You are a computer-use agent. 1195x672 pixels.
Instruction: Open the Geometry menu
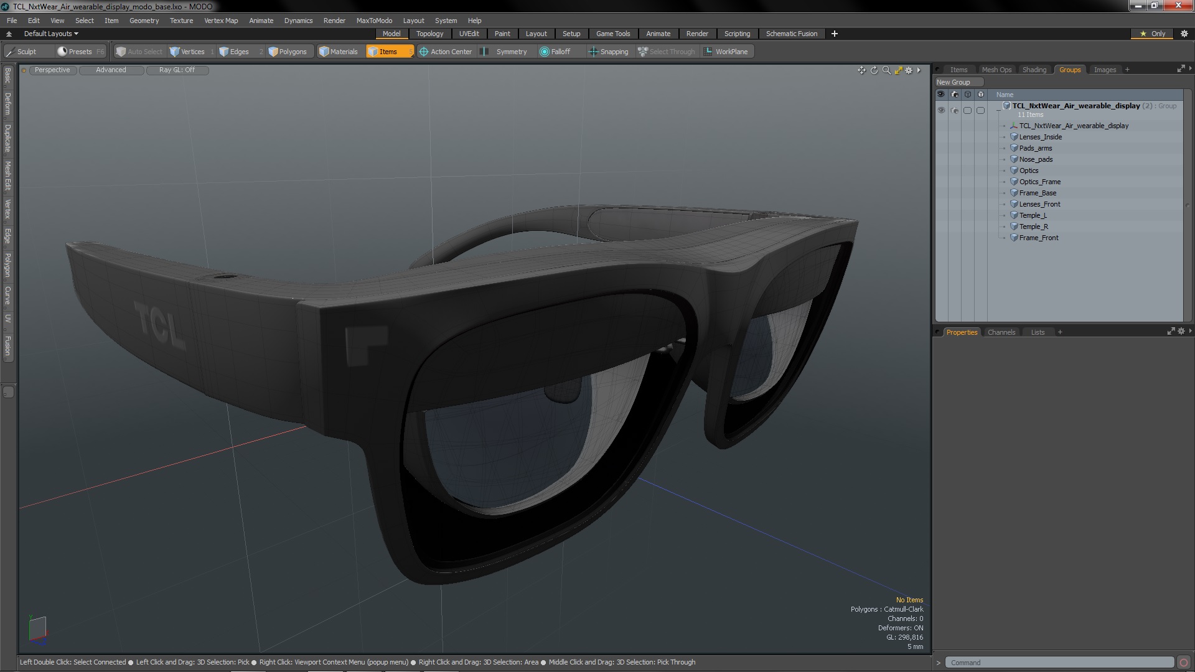(x=144, y=21)
